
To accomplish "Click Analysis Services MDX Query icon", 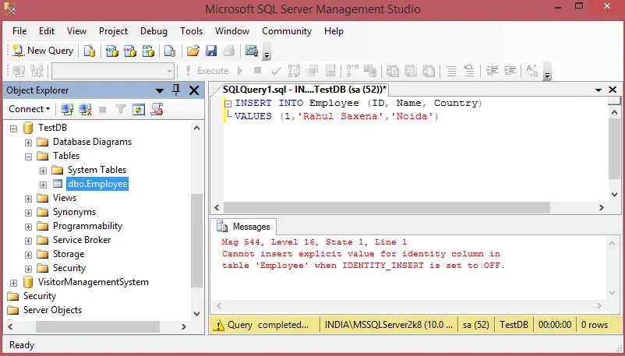I will 111,51.
